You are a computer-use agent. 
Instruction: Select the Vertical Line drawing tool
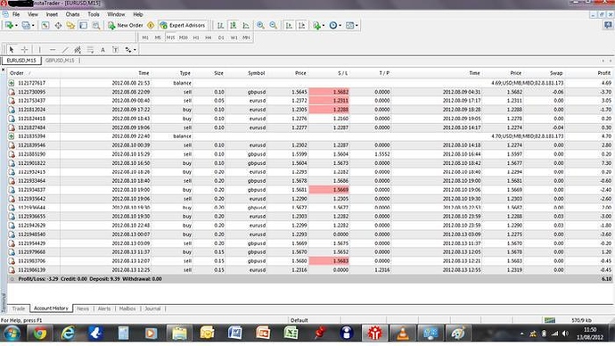39,49
